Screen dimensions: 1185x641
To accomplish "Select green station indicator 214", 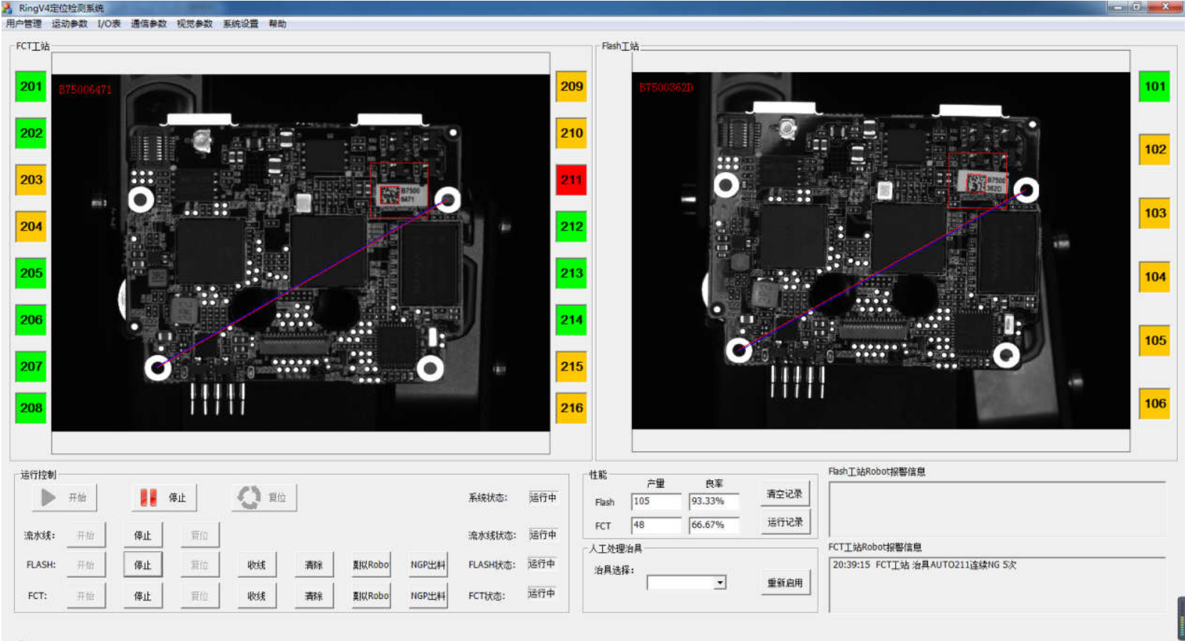I will click(571, 320).
